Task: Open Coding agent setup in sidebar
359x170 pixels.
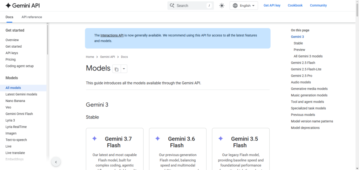Action: (x=20, y=66)
